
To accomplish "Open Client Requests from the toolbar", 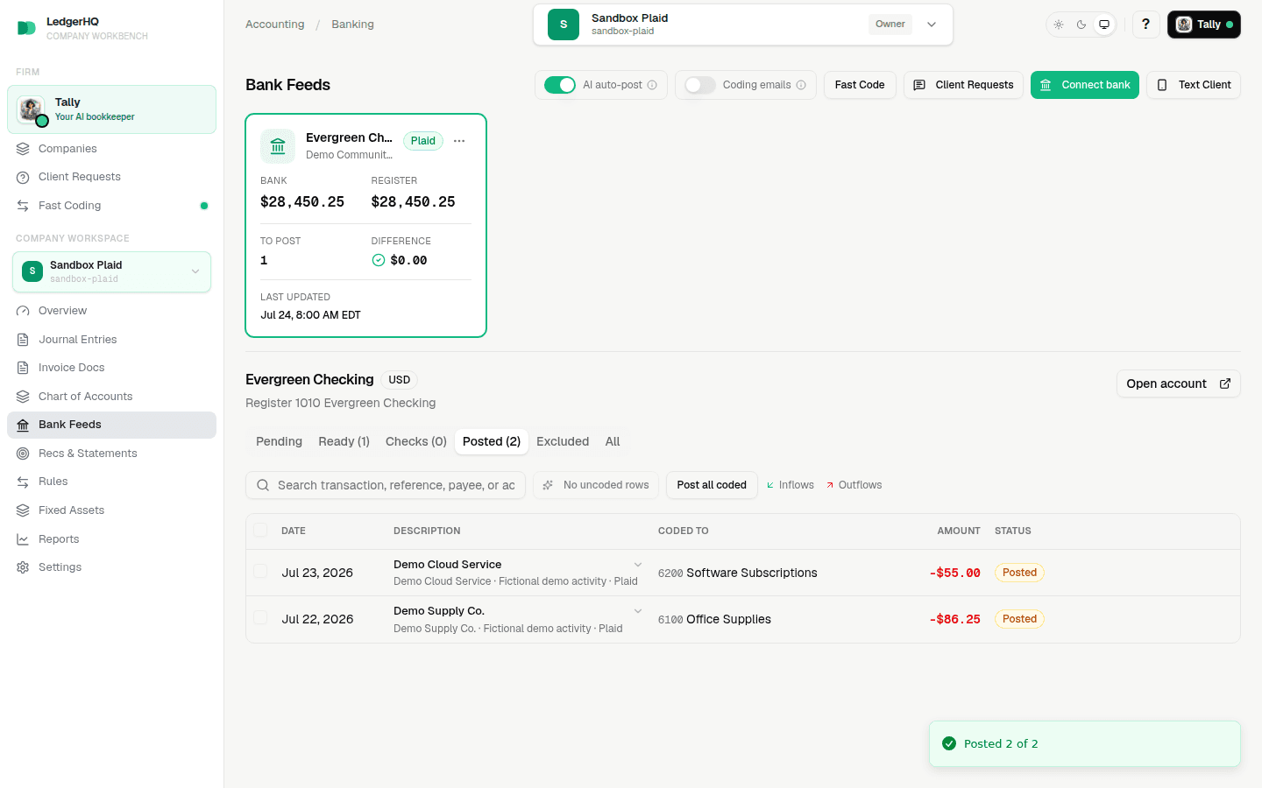I will pyautogui.click(x=963, y=85).
